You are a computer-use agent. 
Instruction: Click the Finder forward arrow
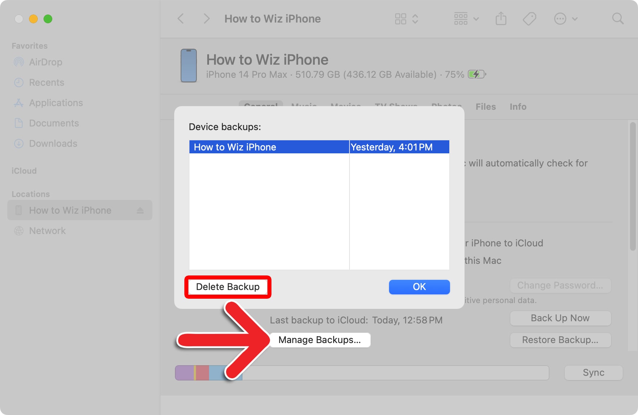(206, 19)
